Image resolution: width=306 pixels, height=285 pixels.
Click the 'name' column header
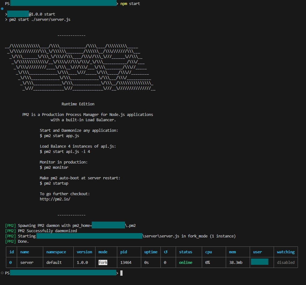click(x=25, y=252)
